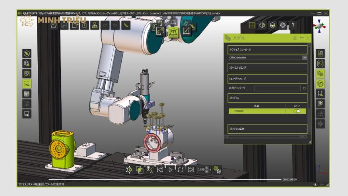
Task: Toggle the eye visibility icon in status bar
Action: click(x=315, y=184)
